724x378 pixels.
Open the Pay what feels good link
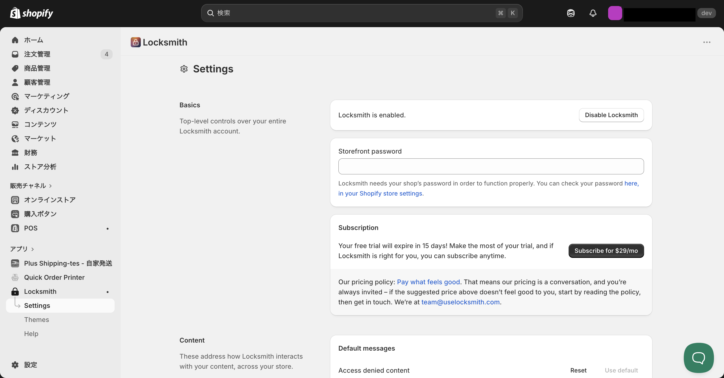point(428,282)
